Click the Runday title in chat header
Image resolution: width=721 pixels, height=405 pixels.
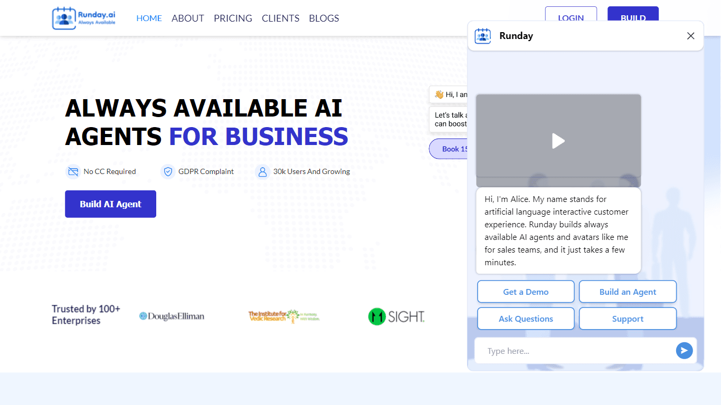tap(516, 36)
